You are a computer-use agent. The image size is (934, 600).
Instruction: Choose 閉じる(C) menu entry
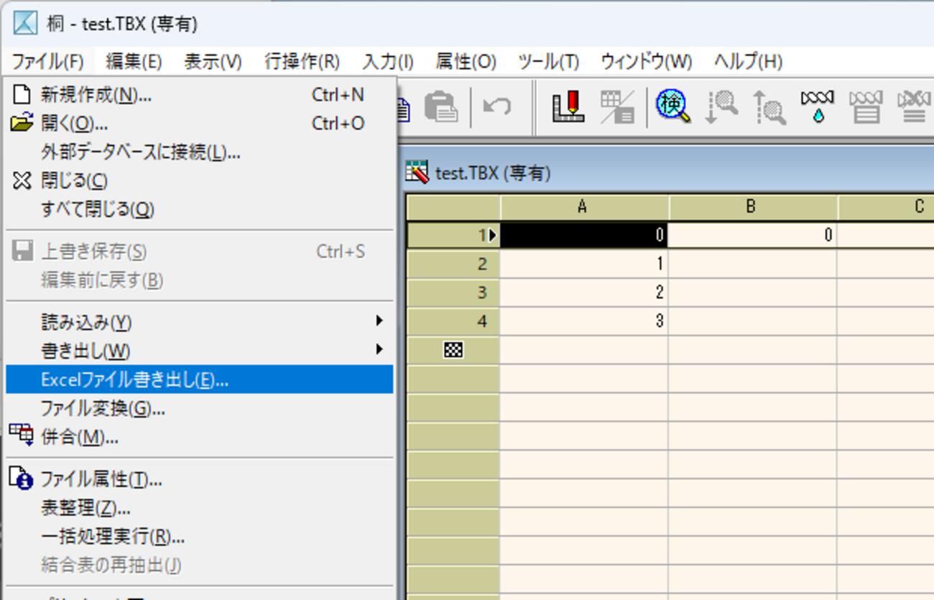200,180
